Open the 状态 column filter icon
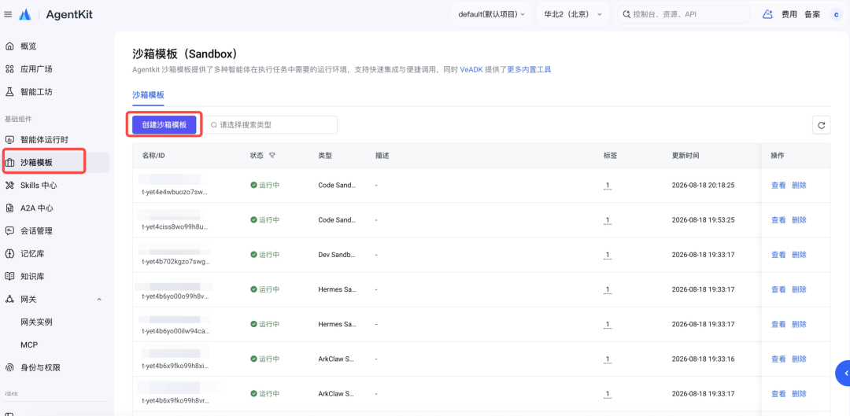 coord(272,156)
